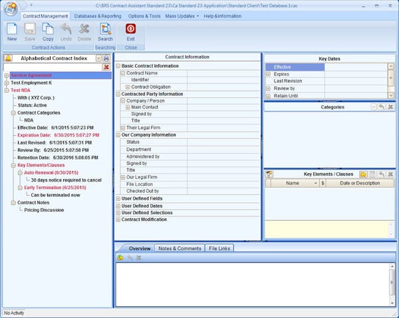
Task: Collapse the Basic Contract Information section
Action: coord(118,66)
